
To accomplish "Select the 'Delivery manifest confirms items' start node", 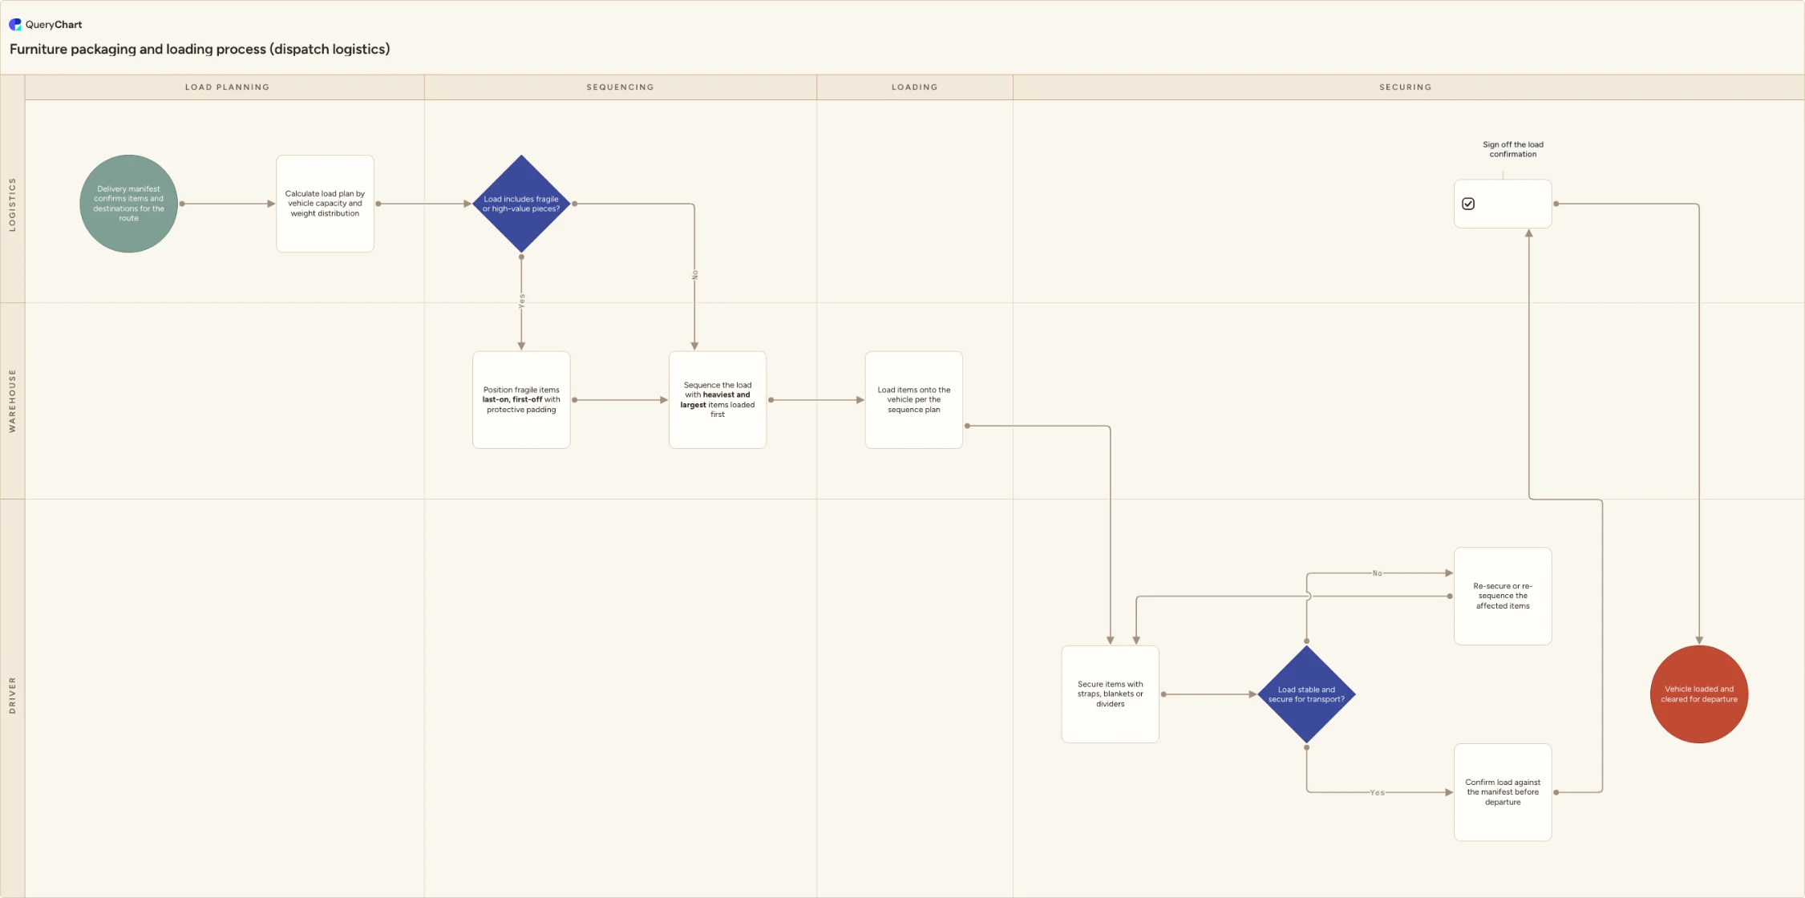I will click(x=128, y=204).
